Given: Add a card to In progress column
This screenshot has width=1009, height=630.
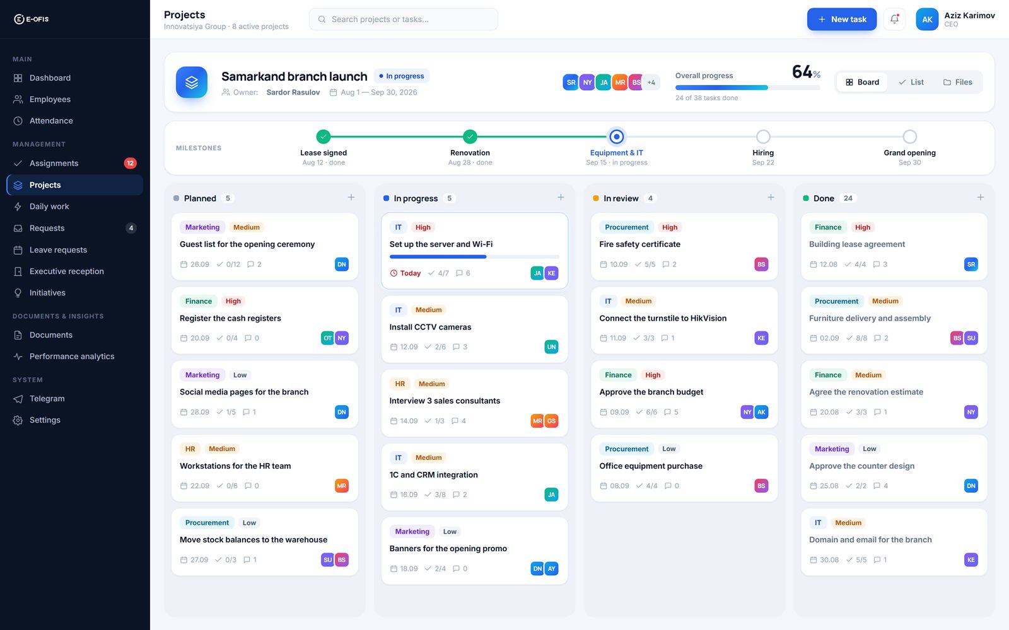Looking at the screenshot, I should [561, 198].
